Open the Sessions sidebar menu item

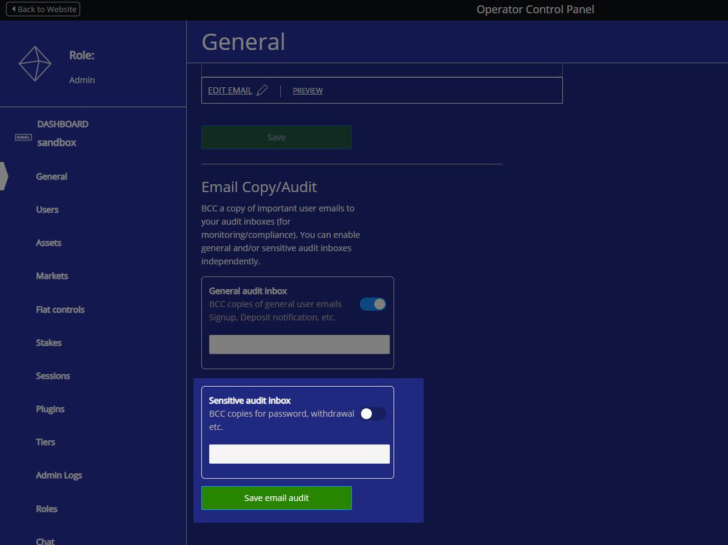53,376
